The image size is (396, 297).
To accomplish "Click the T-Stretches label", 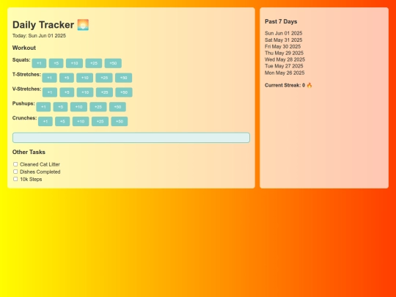I will pyautogui.click(x=26, y=75).
